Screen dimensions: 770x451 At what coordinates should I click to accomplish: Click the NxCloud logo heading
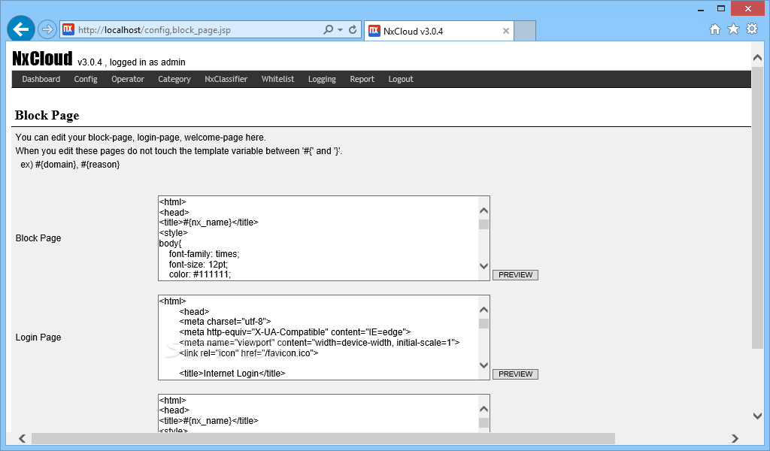42,59
